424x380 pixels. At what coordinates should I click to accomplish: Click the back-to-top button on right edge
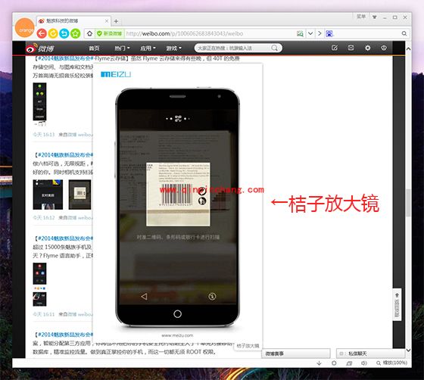click(x=397, y=304)
